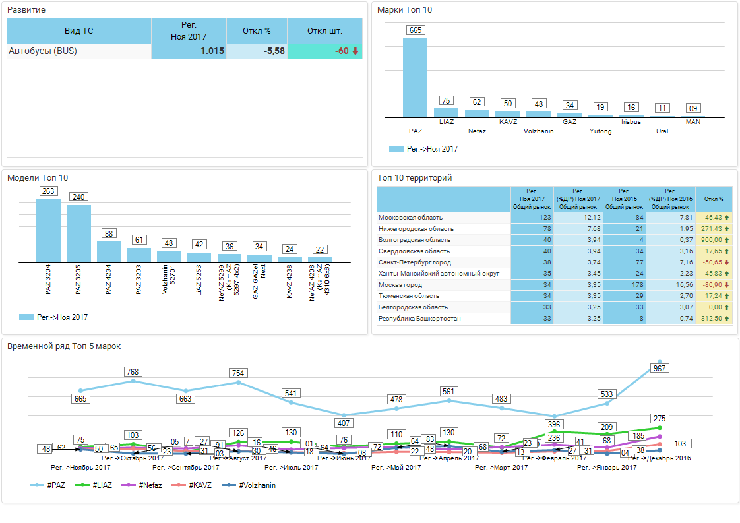The image size is (740, 523).
Task: Click the green up arrow beside 900,00
Action: click(727, 240)
